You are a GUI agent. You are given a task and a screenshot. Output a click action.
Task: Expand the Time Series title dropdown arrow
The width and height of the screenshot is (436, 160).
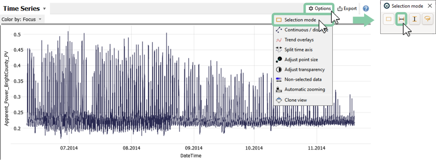(x=44, y=9)
